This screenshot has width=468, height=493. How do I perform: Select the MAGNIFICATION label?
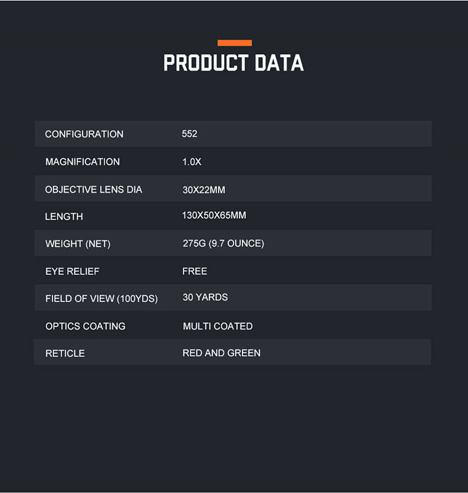[x=83, y=161]
